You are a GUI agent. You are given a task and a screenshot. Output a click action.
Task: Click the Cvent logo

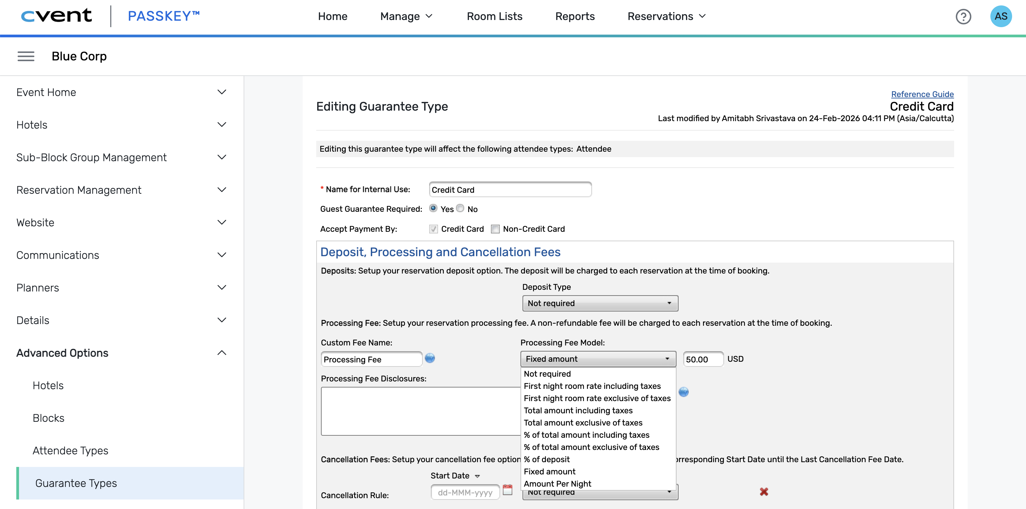(56, 16)
